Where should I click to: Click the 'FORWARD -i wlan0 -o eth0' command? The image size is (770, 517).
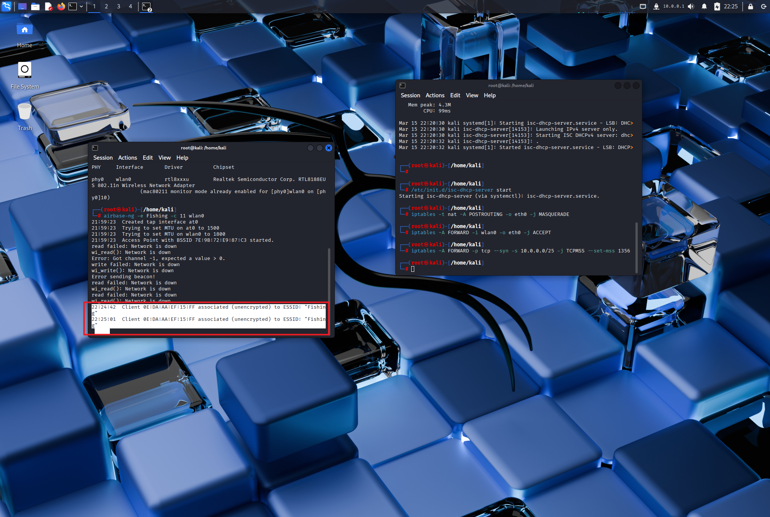pyautogui.click(x=481, y=233)
